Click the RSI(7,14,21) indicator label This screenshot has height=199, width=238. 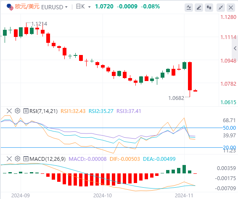tap(43, 111)
